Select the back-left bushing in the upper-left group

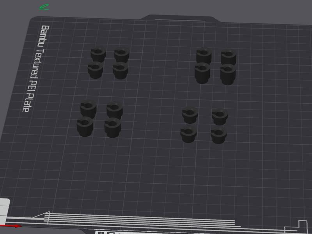pyautogui.click(x=98, y=54)
